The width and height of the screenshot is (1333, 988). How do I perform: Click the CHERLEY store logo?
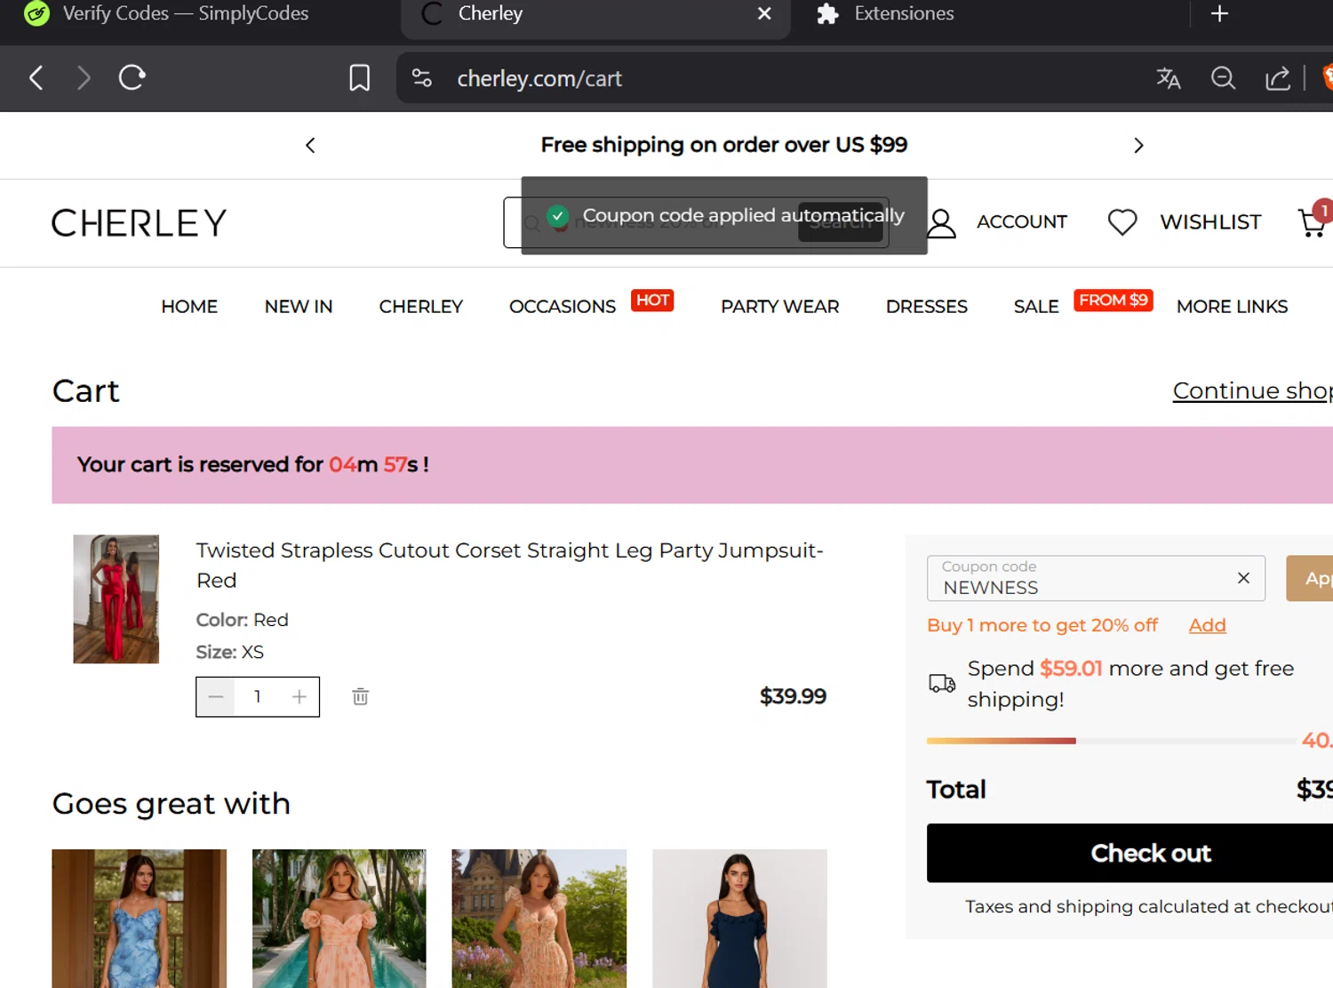(139, 223)
